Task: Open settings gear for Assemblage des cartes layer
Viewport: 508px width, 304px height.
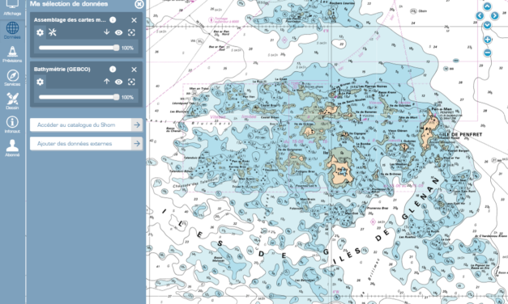Action: (40, 32)
